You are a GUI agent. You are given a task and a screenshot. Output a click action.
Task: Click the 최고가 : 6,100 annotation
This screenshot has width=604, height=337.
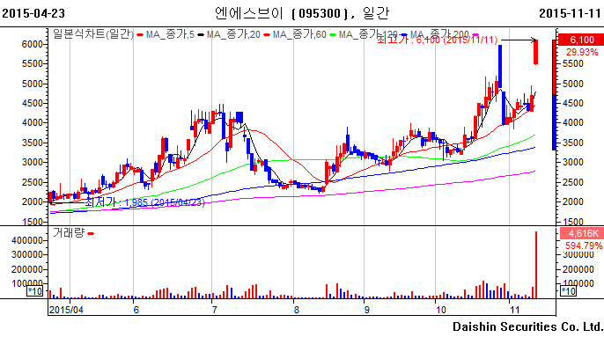(438, 40)
